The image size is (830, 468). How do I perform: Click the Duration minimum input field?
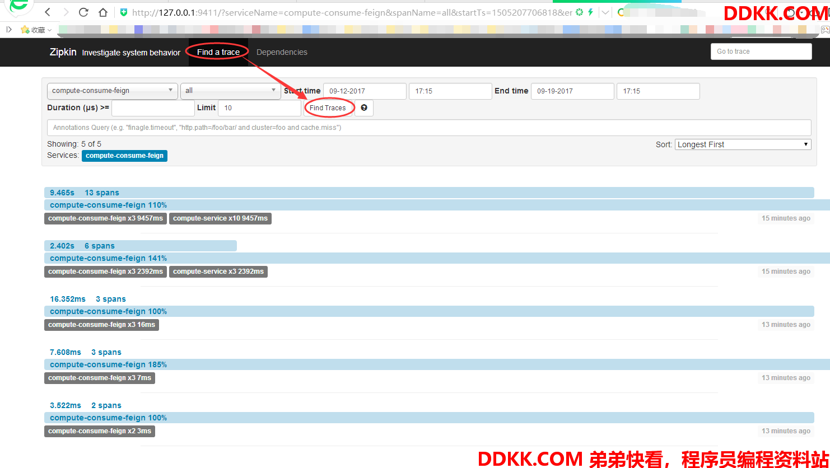click(153, 108)
